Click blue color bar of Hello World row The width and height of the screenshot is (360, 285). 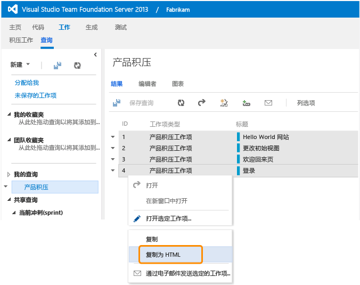(238, 137)
